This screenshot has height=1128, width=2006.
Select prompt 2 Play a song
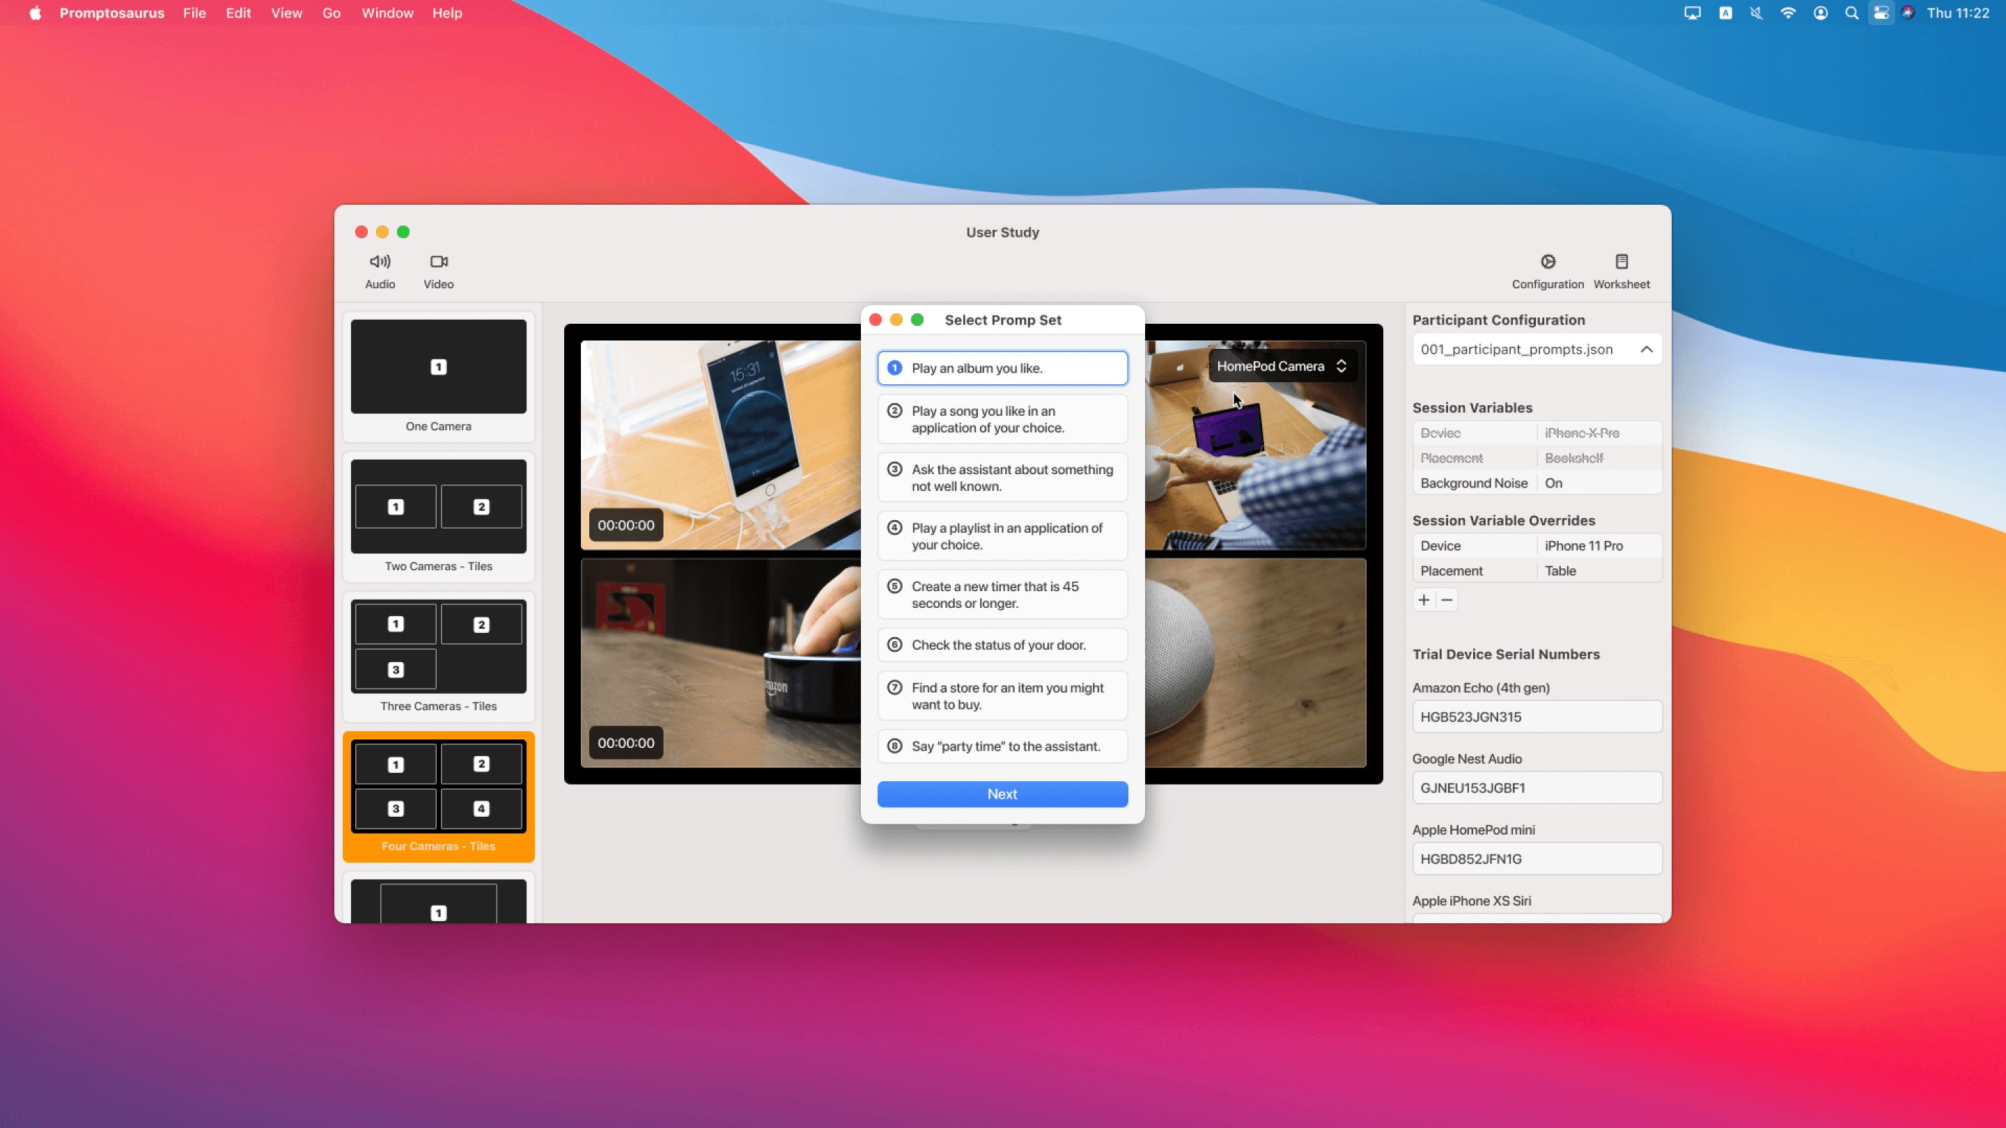point(1002,420)
